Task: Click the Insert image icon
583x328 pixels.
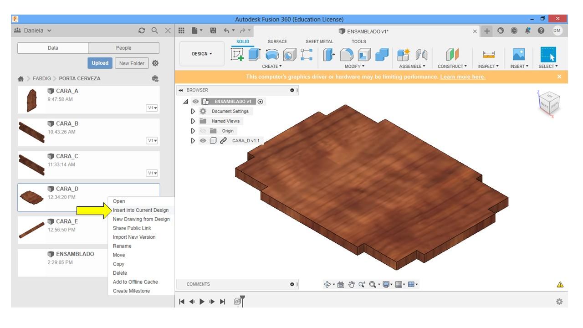Action: (519, 55)
